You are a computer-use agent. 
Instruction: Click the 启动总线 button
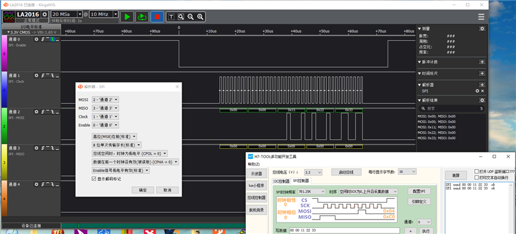[346, 172]
